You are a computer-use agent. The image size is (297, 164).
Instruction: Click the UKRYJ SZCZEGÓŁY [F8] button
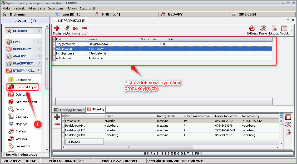173,153
